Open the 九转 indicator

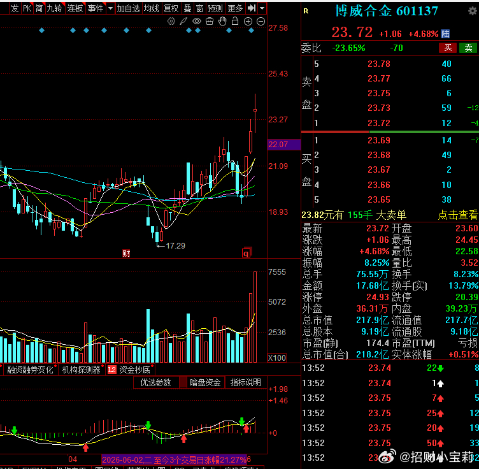pos(54,8)
